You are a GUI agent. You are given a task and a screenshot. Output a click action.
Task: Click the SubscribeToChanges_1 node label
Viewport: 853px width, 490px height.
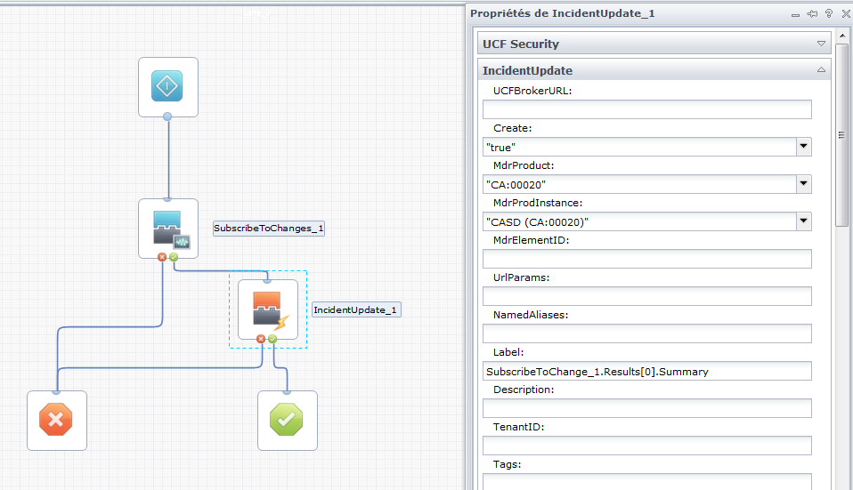click(268, 229)
